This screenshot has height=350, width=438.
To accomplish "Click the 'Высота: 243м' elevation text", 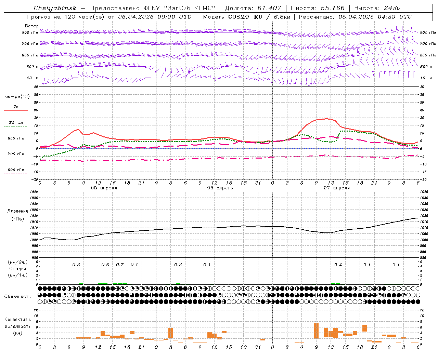I will pyautogui.click(x=377, y=8).
